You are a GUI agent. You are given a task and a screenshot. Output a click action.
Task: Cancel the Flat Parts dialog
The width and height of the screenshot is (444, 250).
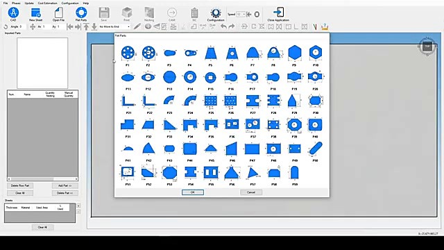(251, 192)
